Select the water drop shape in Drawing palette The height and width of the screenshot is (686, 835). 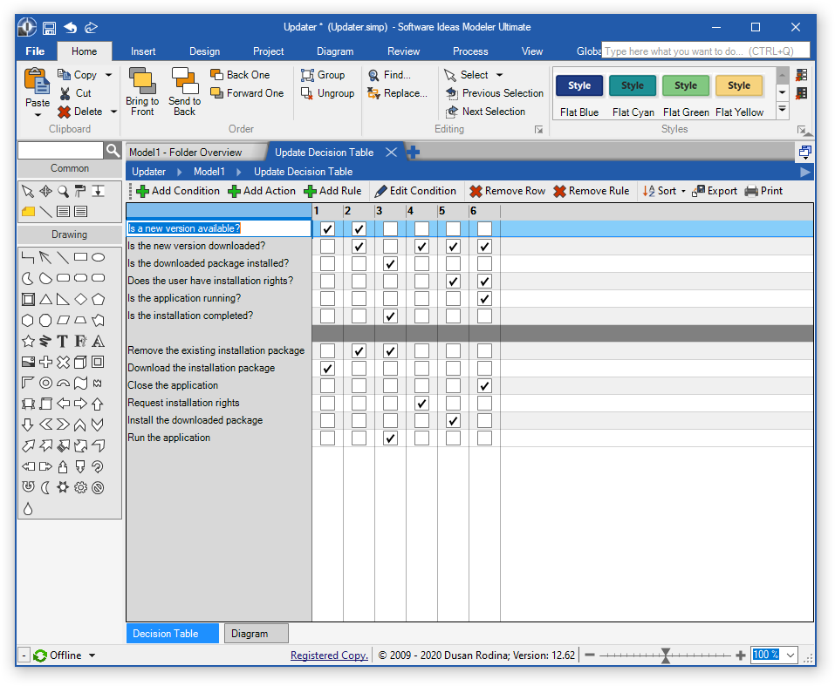28,509
